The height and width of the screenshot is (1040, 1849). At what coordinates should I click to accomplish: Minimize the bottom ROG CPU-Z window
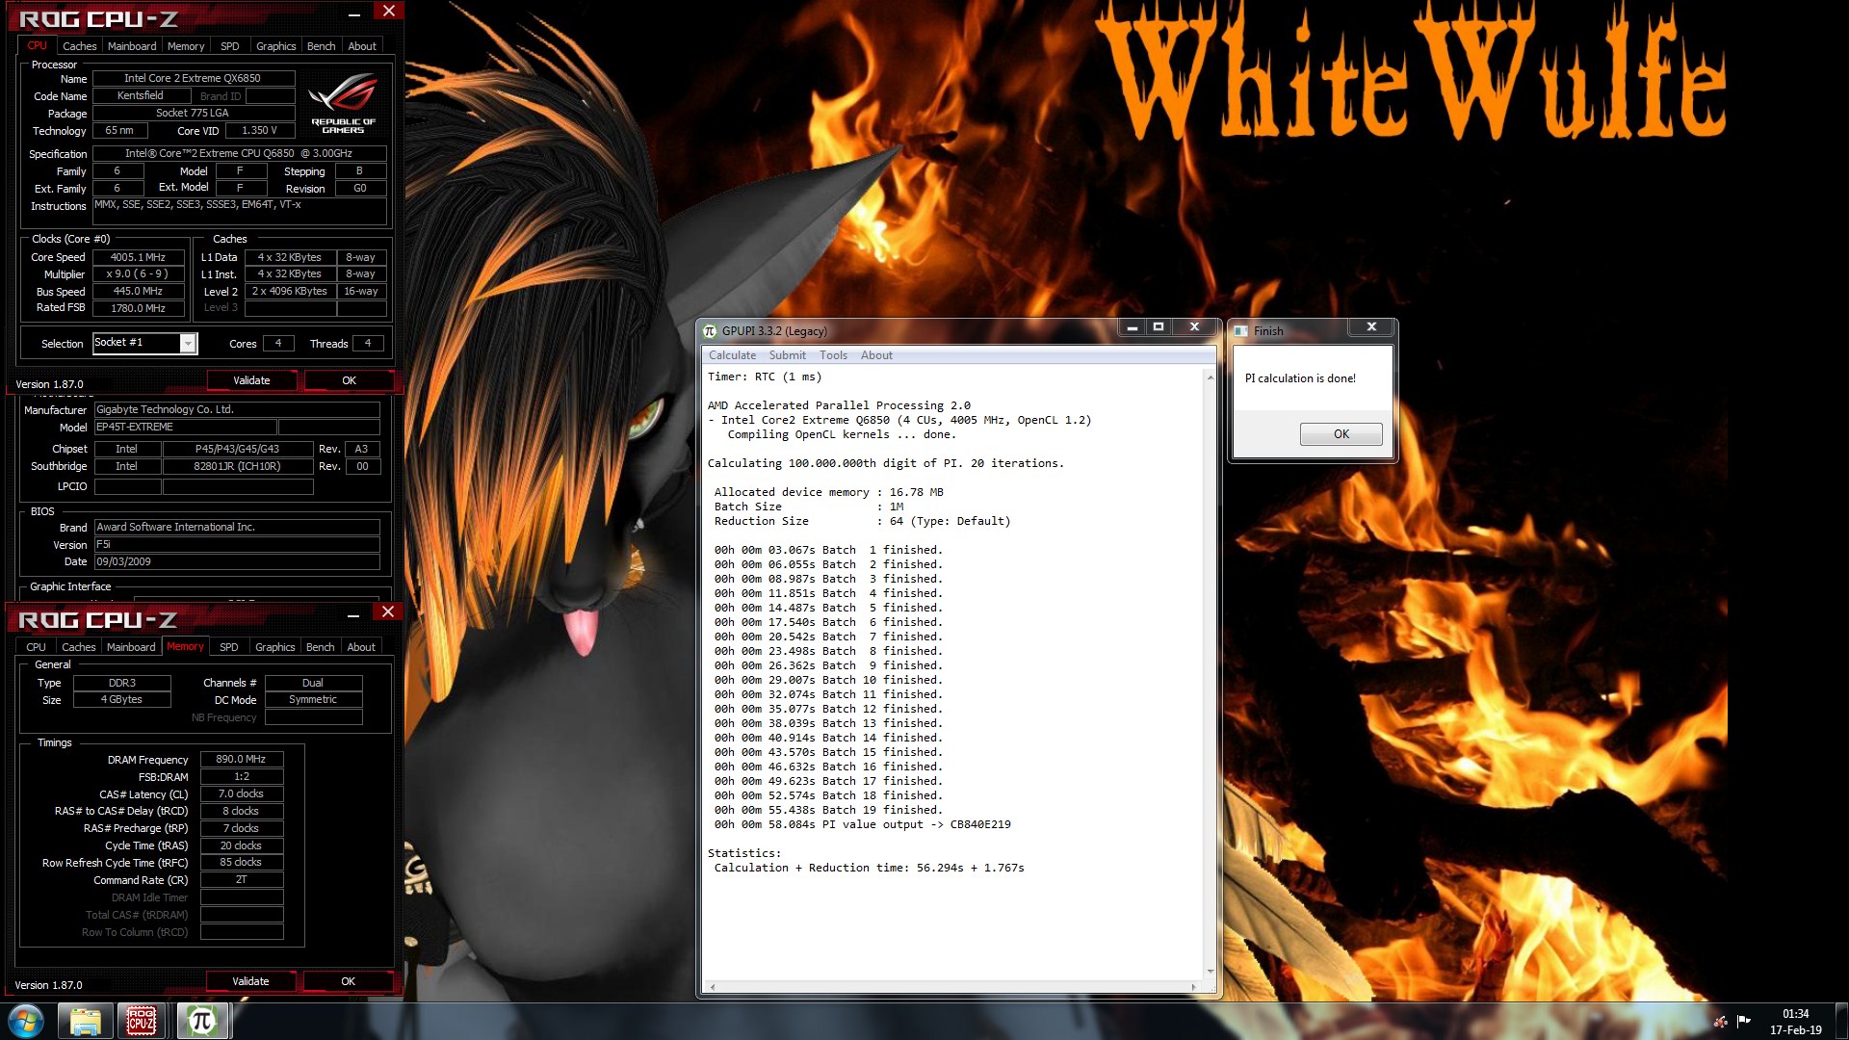click(353, 615)
